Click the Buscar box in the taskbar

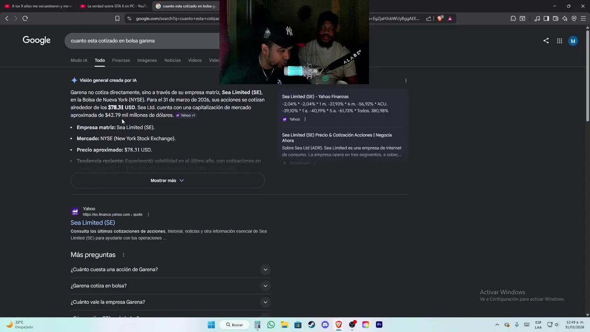[x=234, y=325]
